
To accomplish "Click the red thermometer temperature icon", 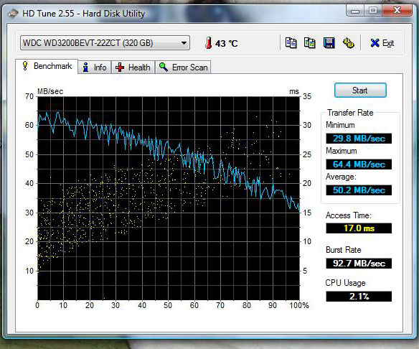I will [209, 43].
